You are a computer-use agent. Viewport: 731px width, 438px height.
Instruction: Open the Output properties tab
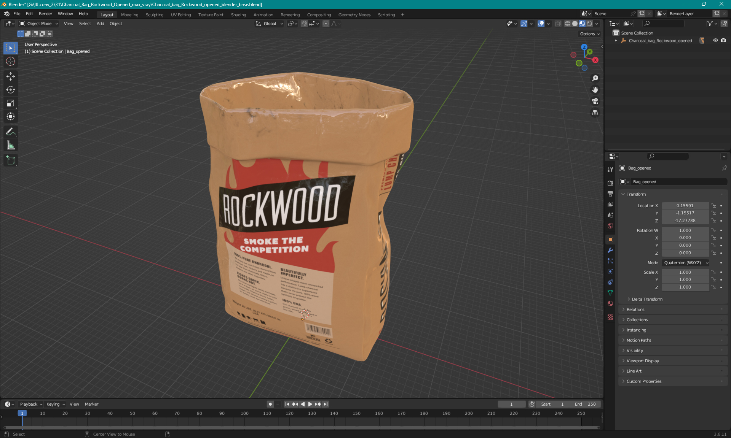[x=610, y=194]
